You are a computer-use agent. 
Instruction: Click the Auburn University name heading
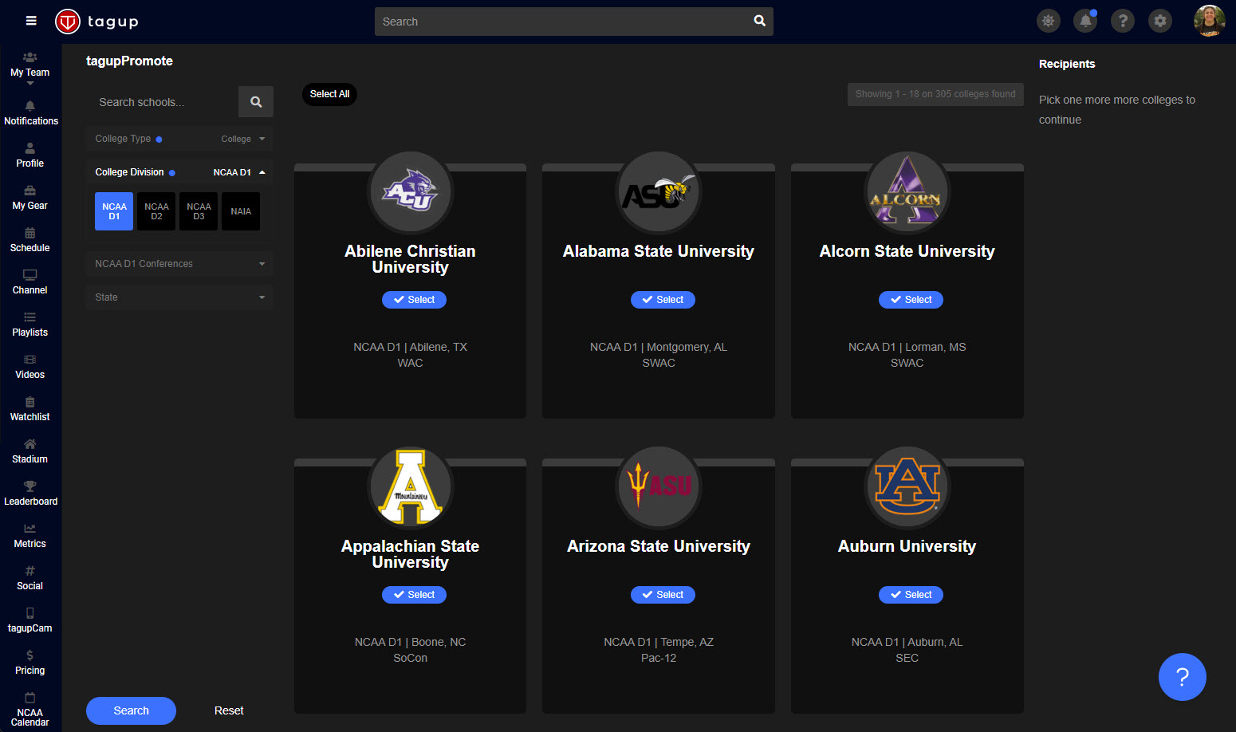click(x=907, y=546)
